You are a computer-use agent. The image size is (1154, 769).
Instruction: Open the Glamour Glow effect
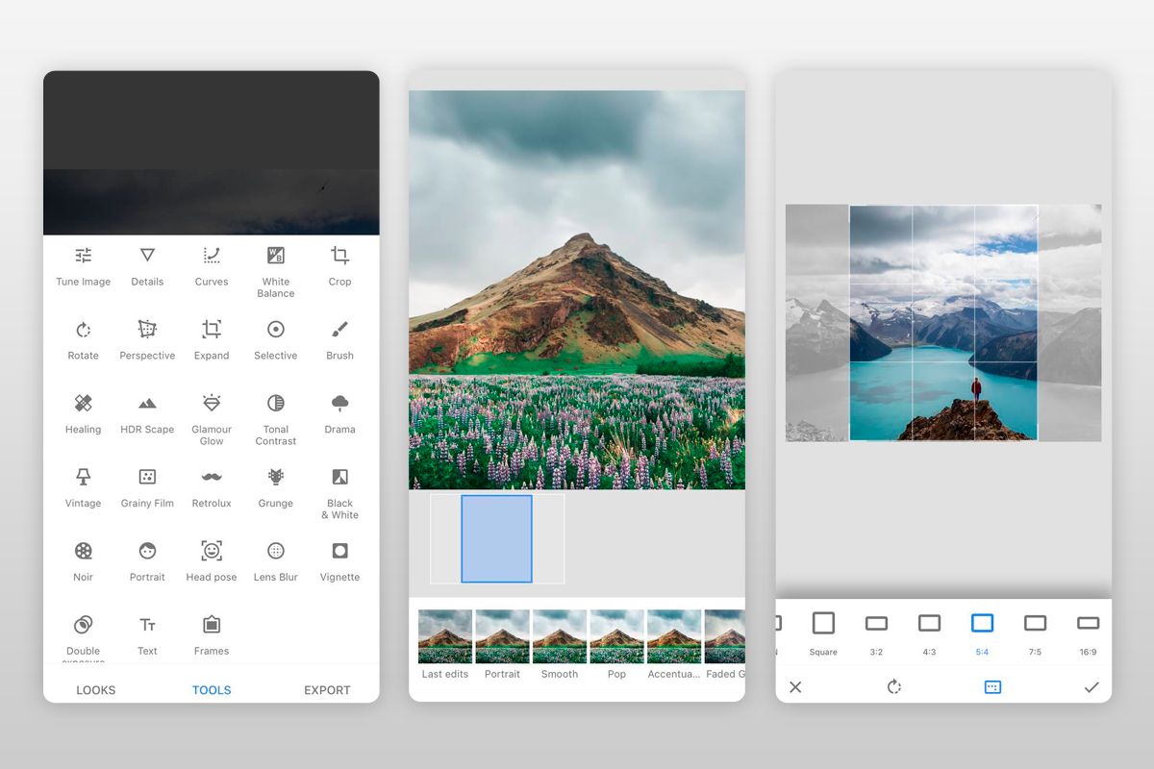[x=211, y=415]
